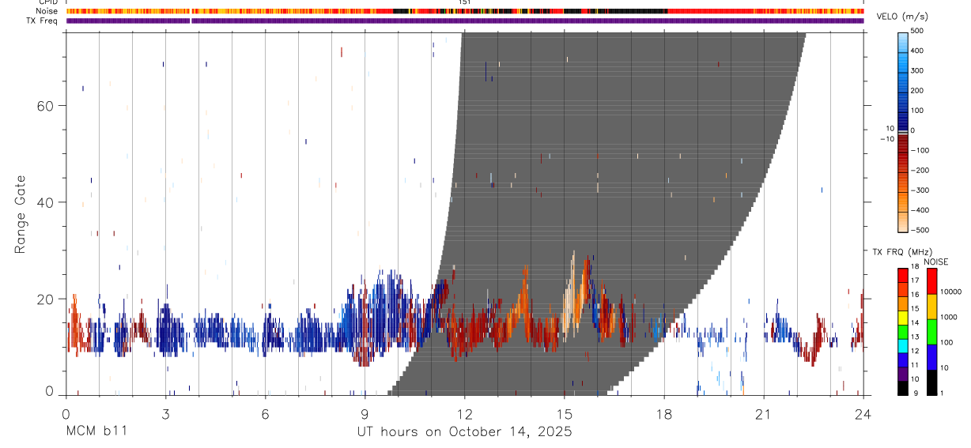This screenshot has height=448, width=971.
Task: Click the 500 label on velocity scale
Action: coord(919,31)
